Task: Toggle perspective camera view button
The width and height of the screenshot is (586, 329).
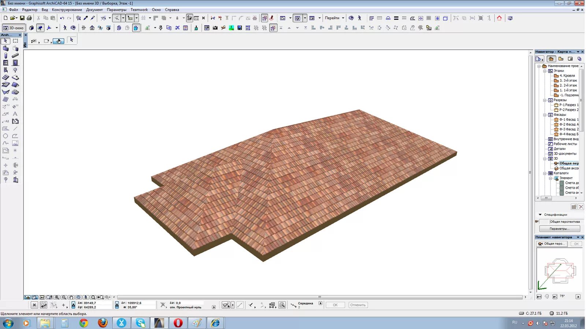Action: pos(40,28)
